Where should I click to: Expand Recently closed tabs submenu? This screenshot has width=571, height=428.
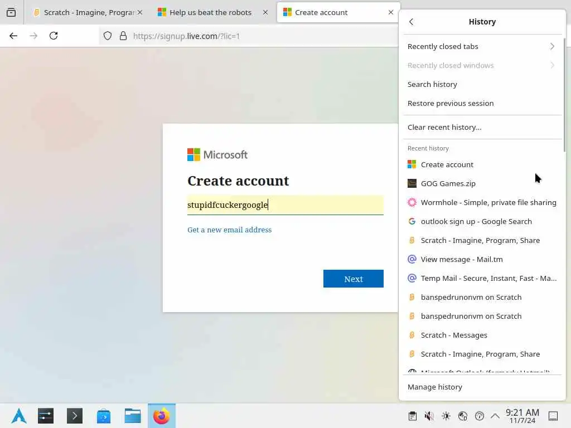click(x=482, y=47)
